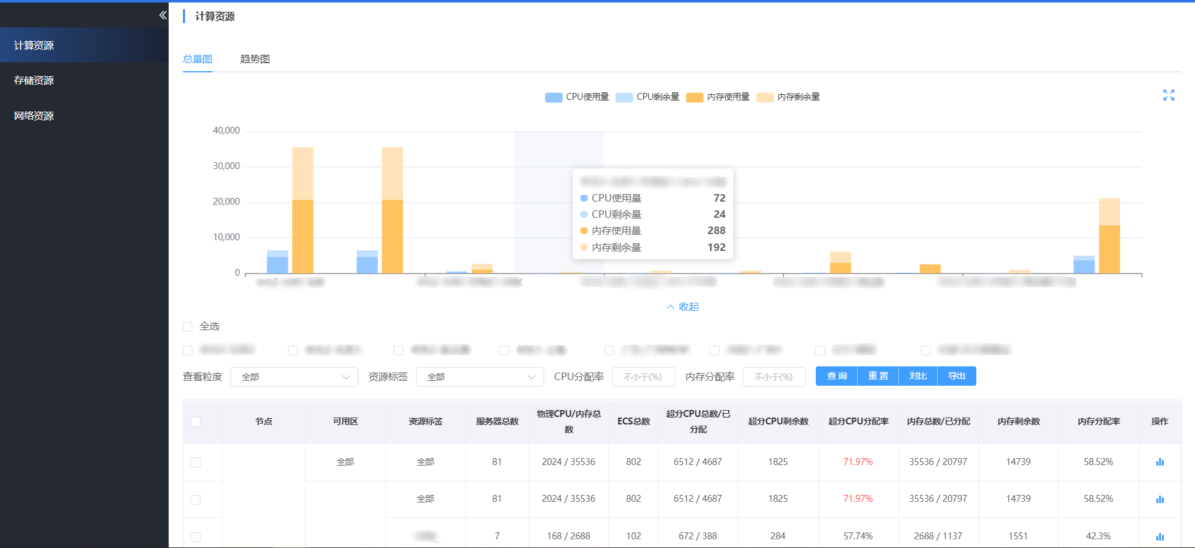Toggle CPU使用量 legend swatch

[553, 97]
